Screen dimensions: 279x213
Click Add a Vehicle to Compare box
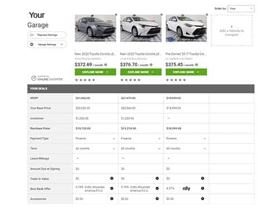232,31
